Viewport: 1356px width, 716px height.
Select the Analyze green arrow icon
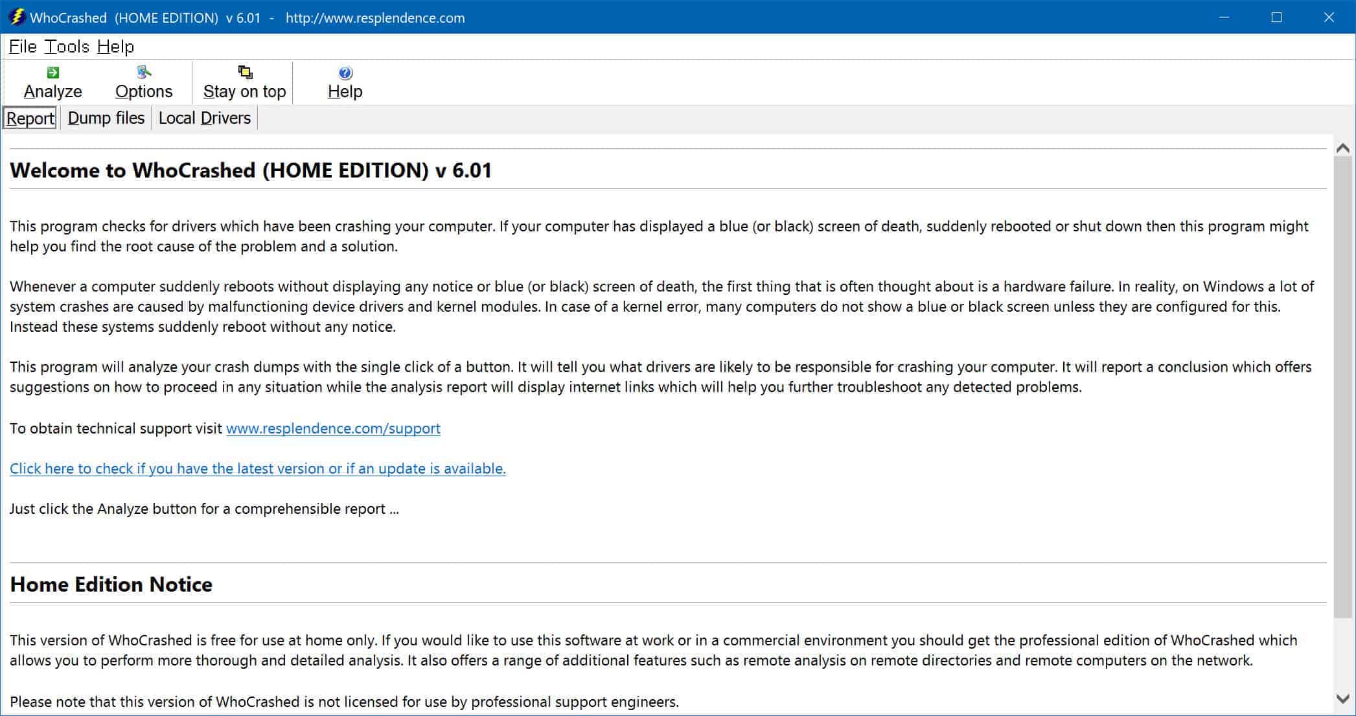tap(52, 71)
